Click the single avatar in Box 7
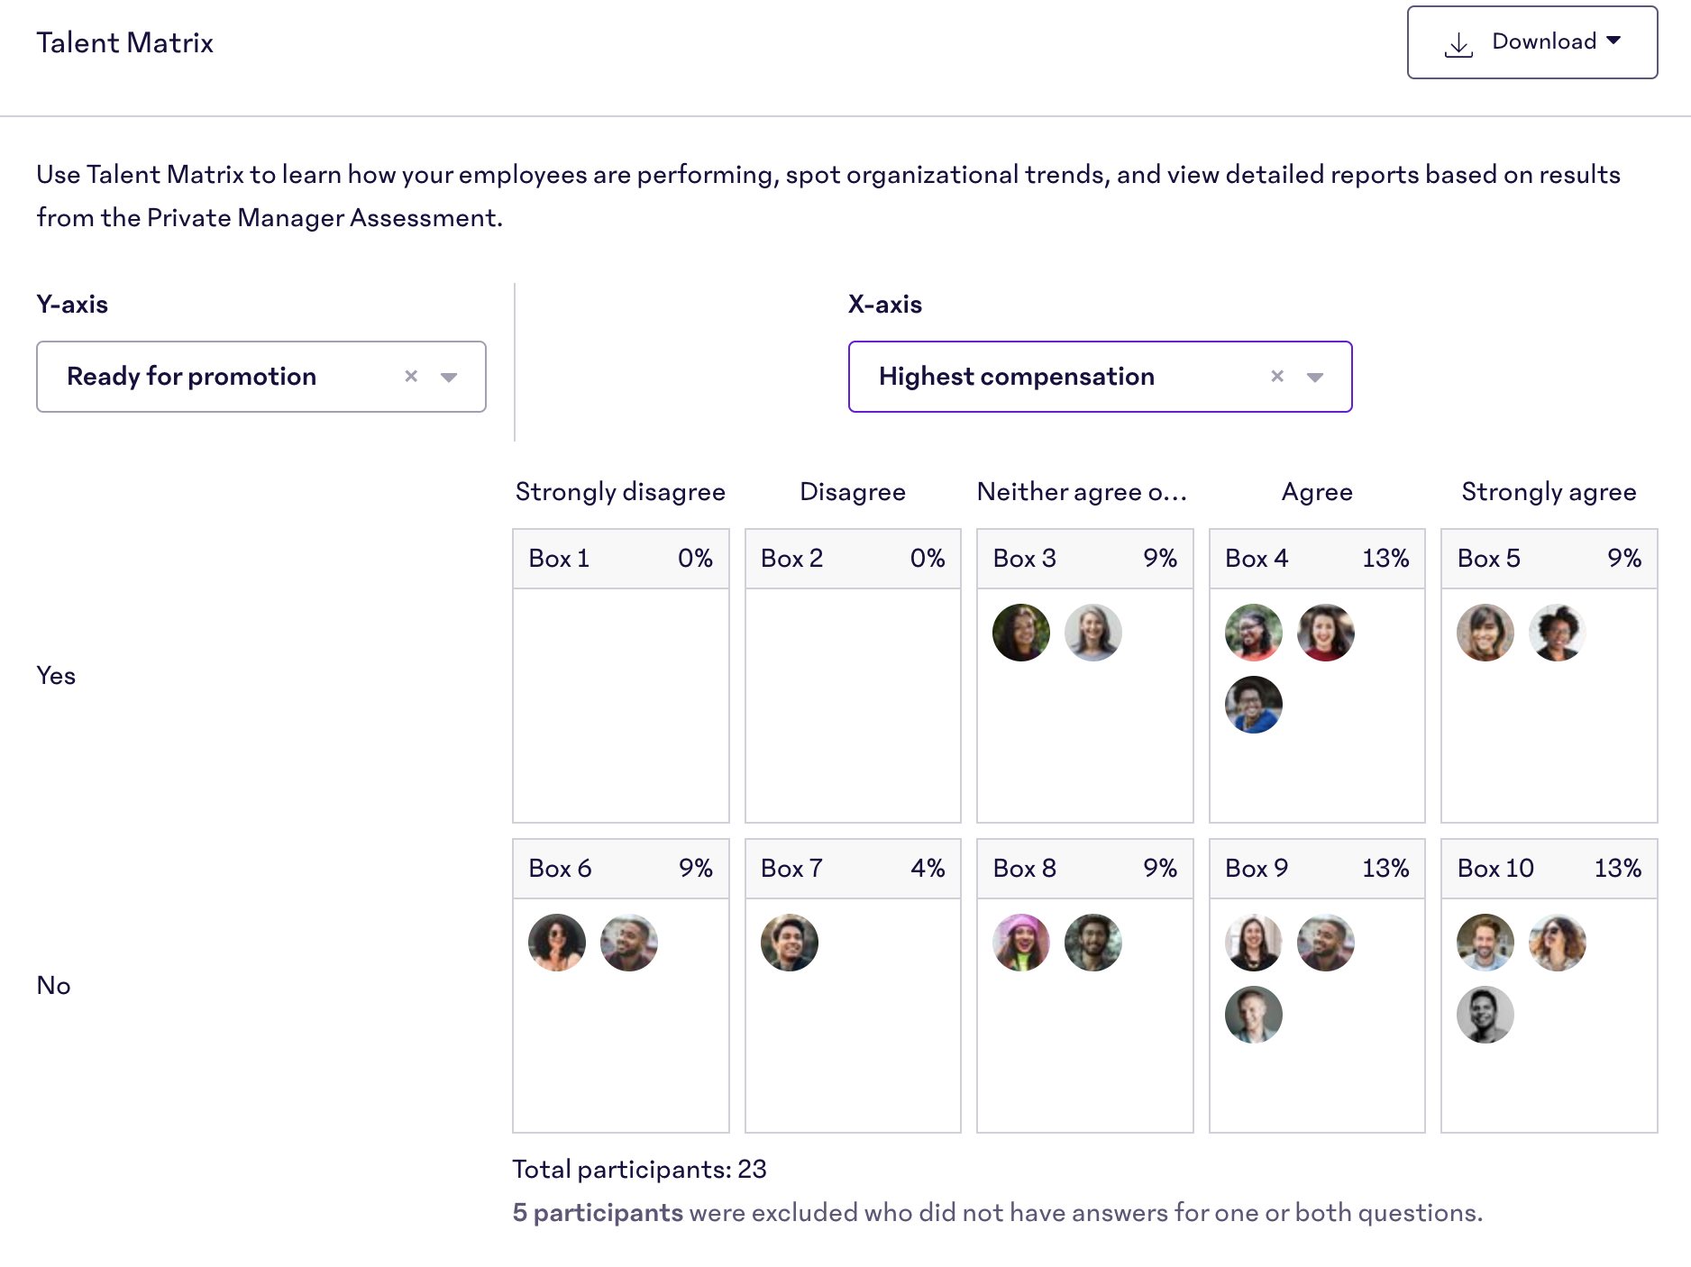Screen dimensions: 1691x1267 coord(789,942)
